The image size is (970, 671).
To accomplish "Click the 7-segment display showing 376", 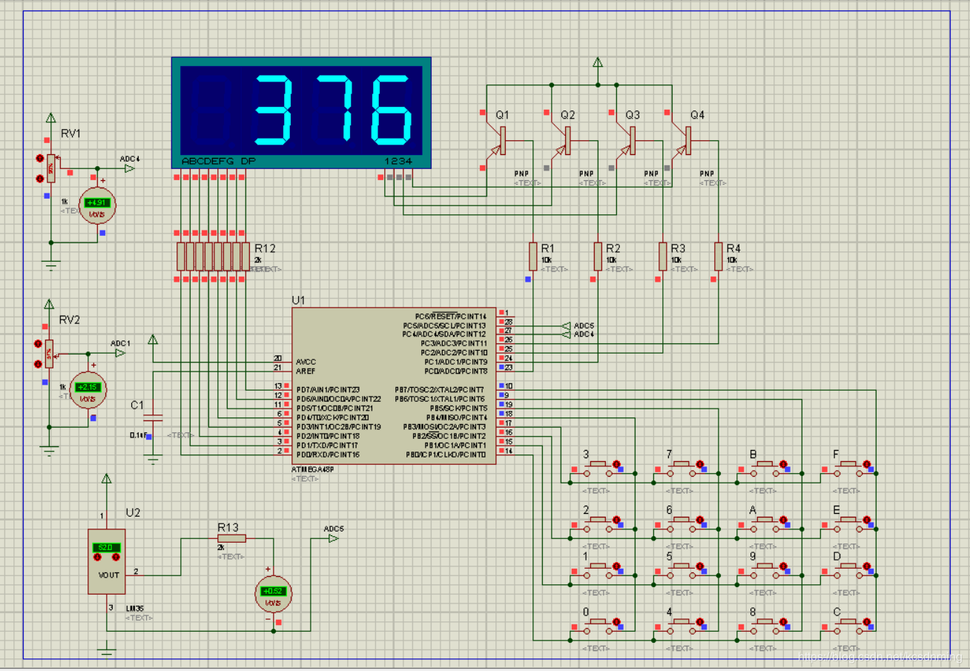I will (301, 113).
